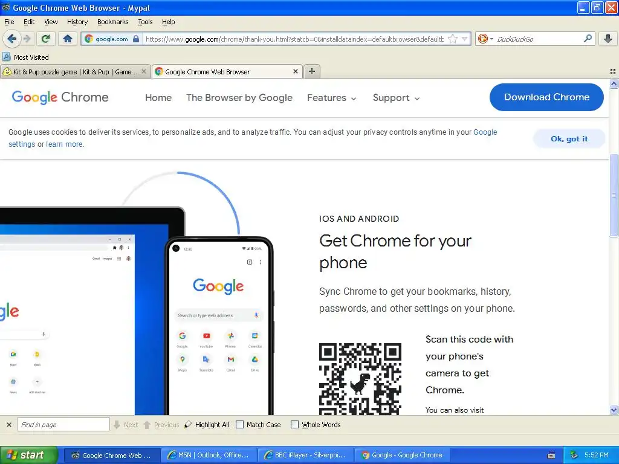Image resolution: width=619 pixels, height=464 pixels.
Task: Open the address bar history dropdown arrow
Action: tap(465, 39)
